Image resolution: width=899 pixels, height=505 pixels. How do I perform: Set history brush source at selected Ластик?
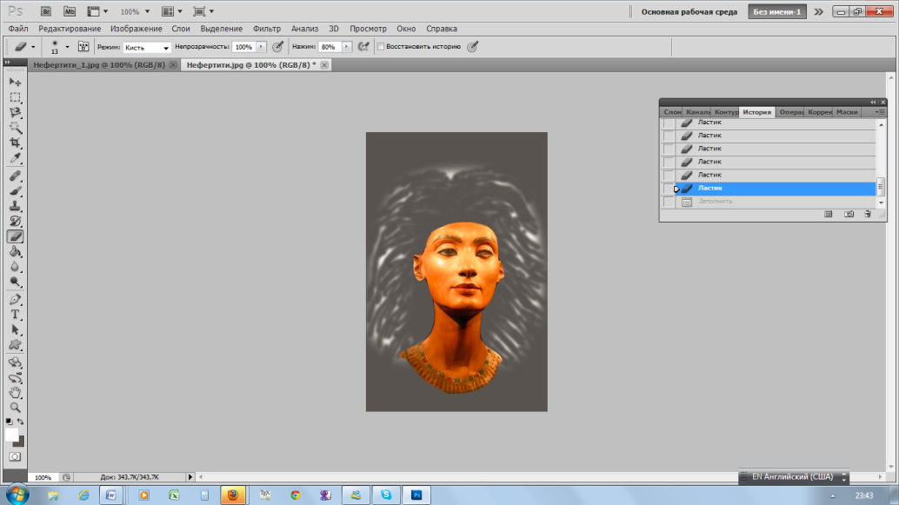pos(669,188)
